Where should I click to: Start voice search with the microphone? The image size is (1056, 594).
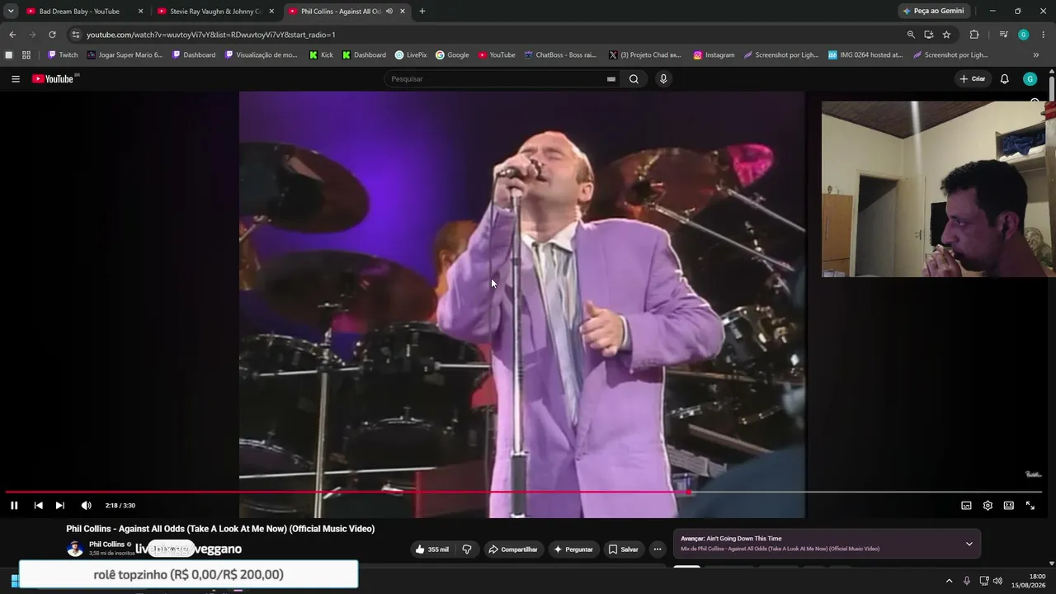(663, 79)
